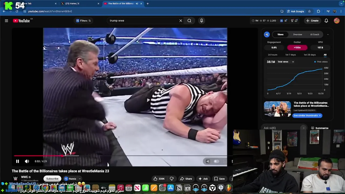Click Ask Google in the address bar
Viewport: 345px width, 194px height.
(295, 11)
